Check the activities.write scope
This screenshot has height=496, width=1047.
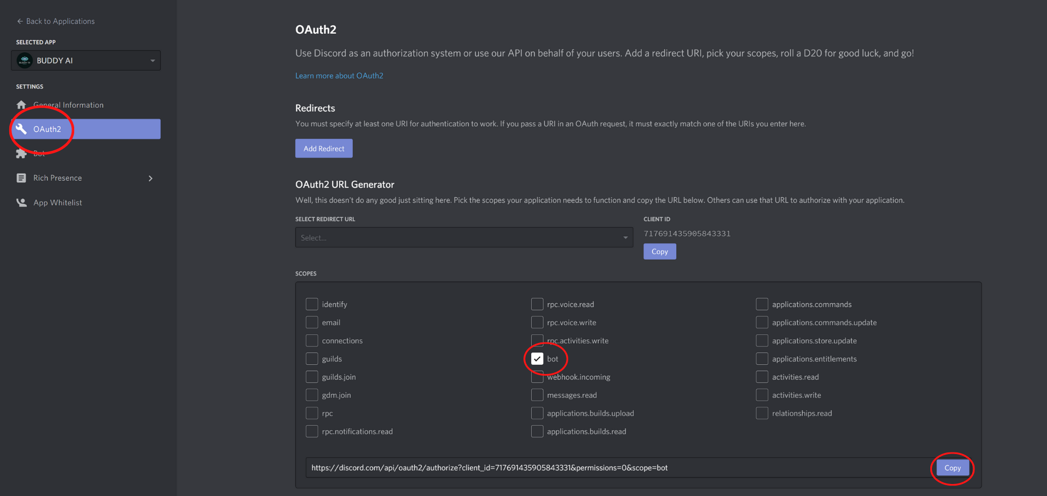762,395
